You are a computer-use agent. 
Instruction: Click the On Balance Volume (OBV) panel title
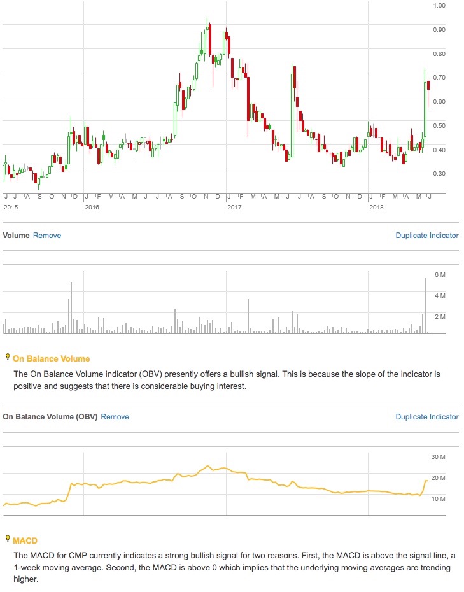50,417
